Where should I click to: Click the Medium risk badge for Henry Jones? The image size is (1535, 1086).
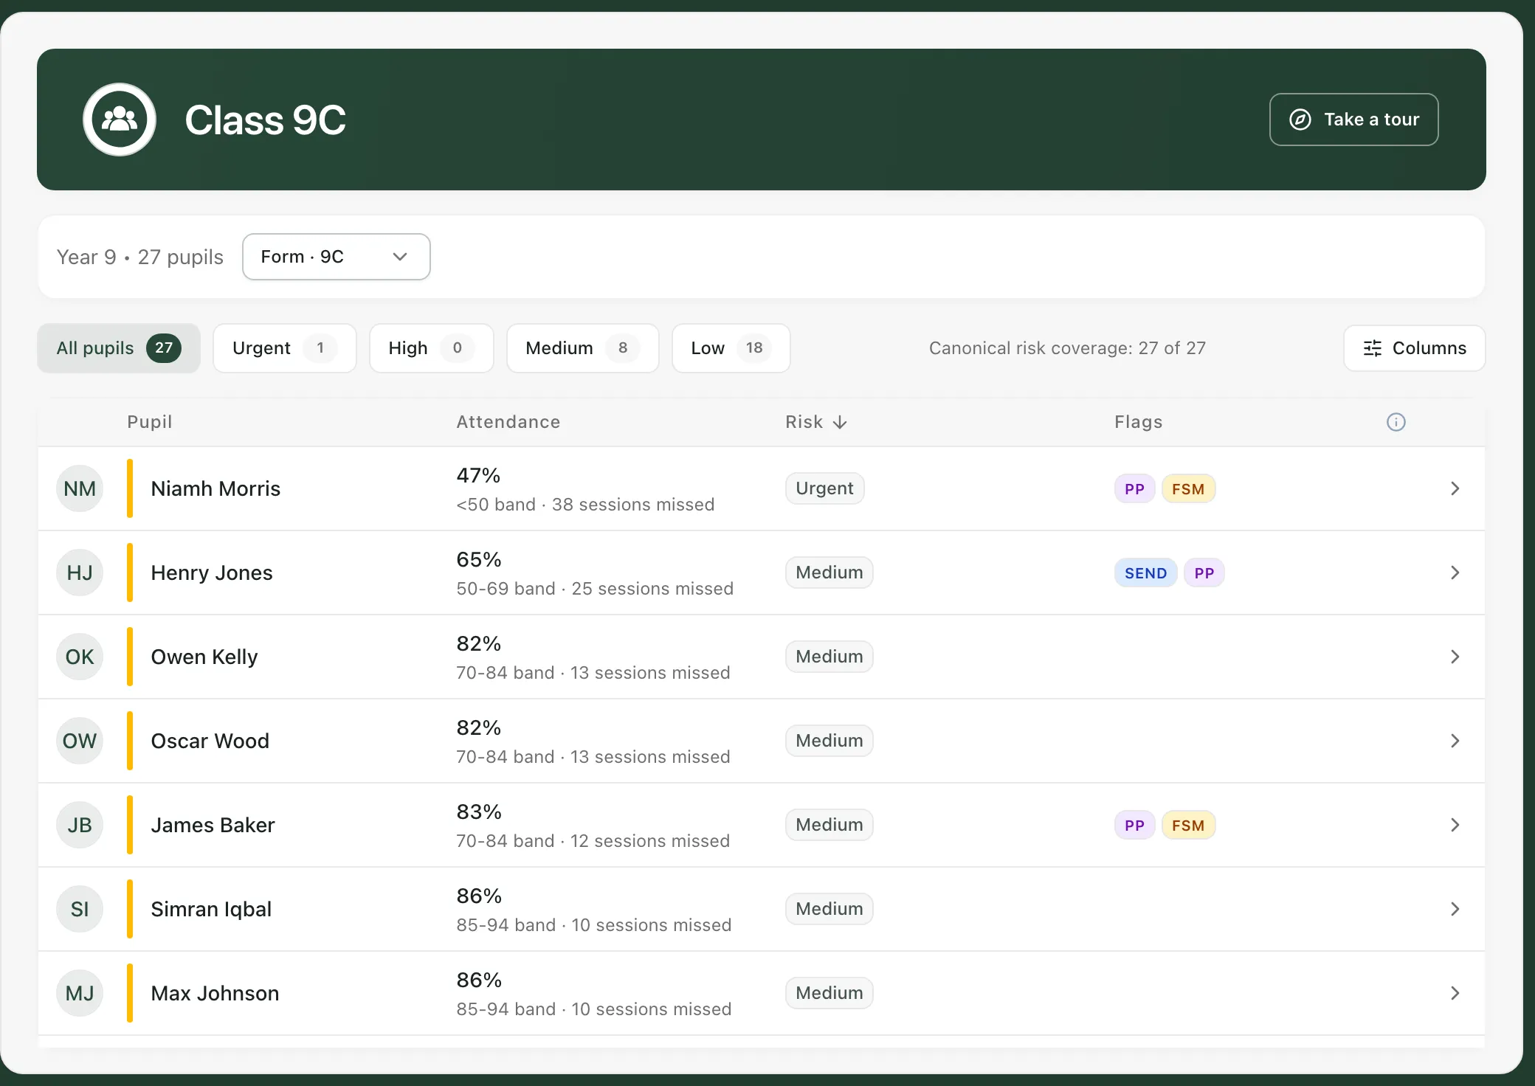829,573
